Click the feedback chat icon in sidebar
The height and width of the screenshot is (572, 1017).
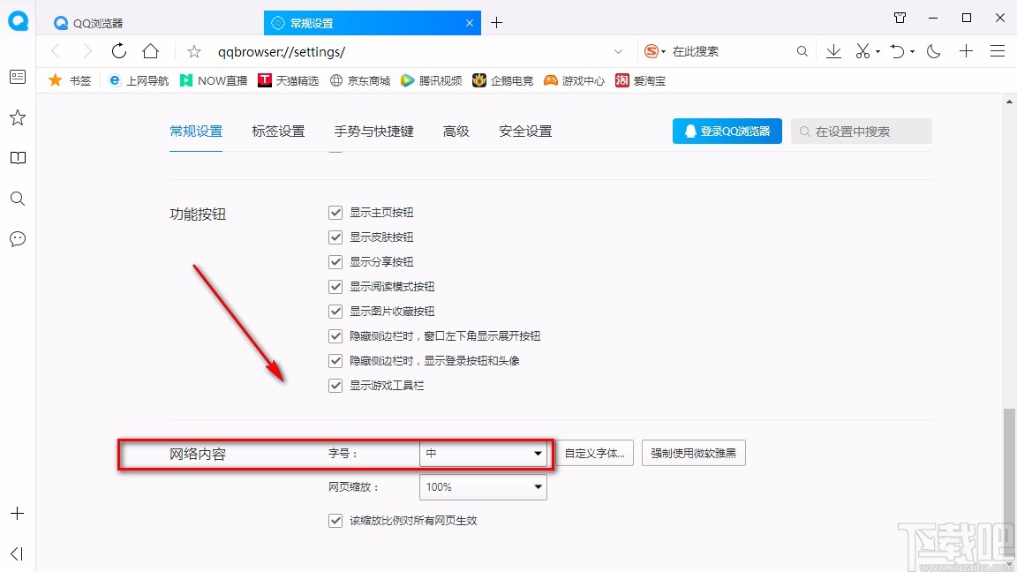pos(17,239)
